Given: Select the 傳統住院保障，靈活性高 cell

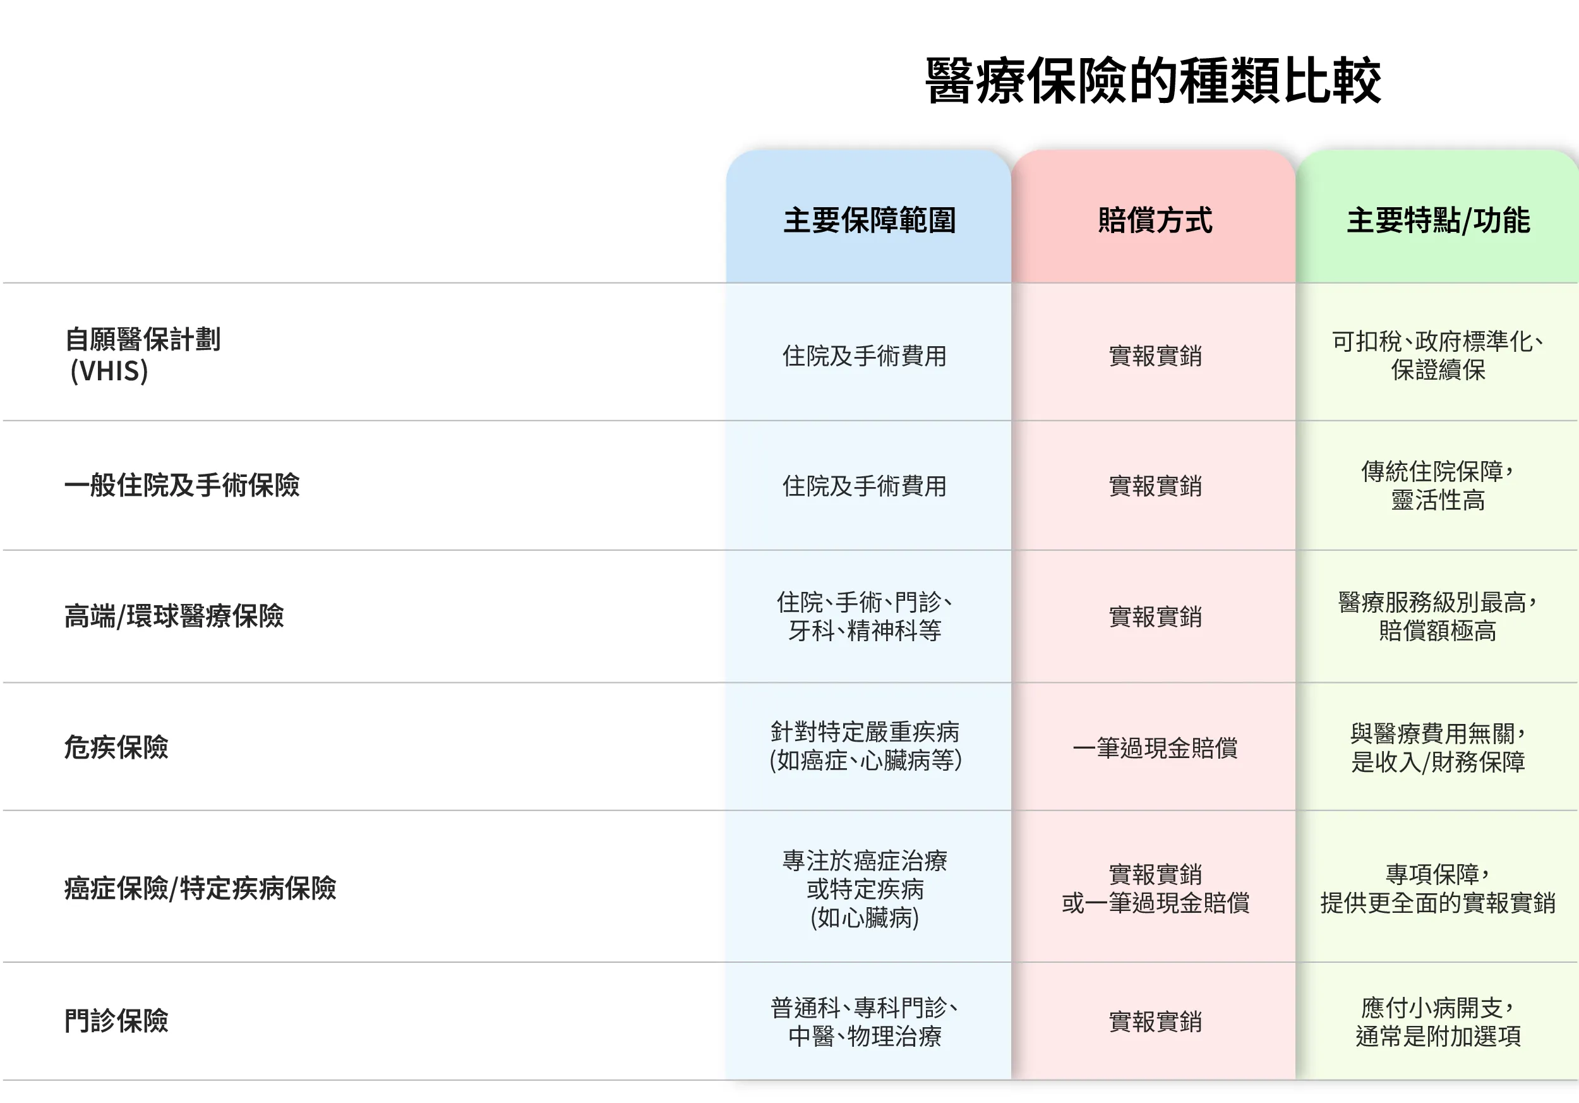Looking at the screenshot, I should [x=1438, y=486].
